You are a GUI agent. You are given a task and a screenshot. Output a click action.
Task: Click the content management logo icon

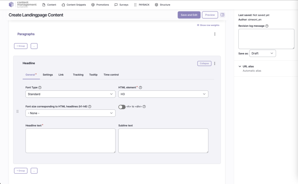click(11, 5)
